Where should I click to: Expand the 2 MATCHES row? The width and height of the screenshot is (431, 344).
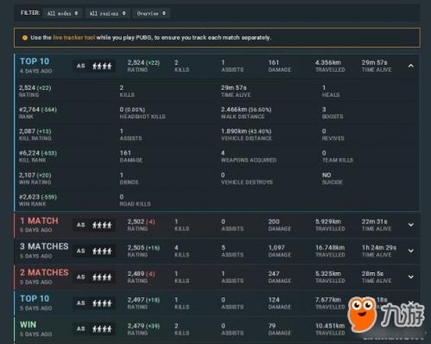click(411, 277)
